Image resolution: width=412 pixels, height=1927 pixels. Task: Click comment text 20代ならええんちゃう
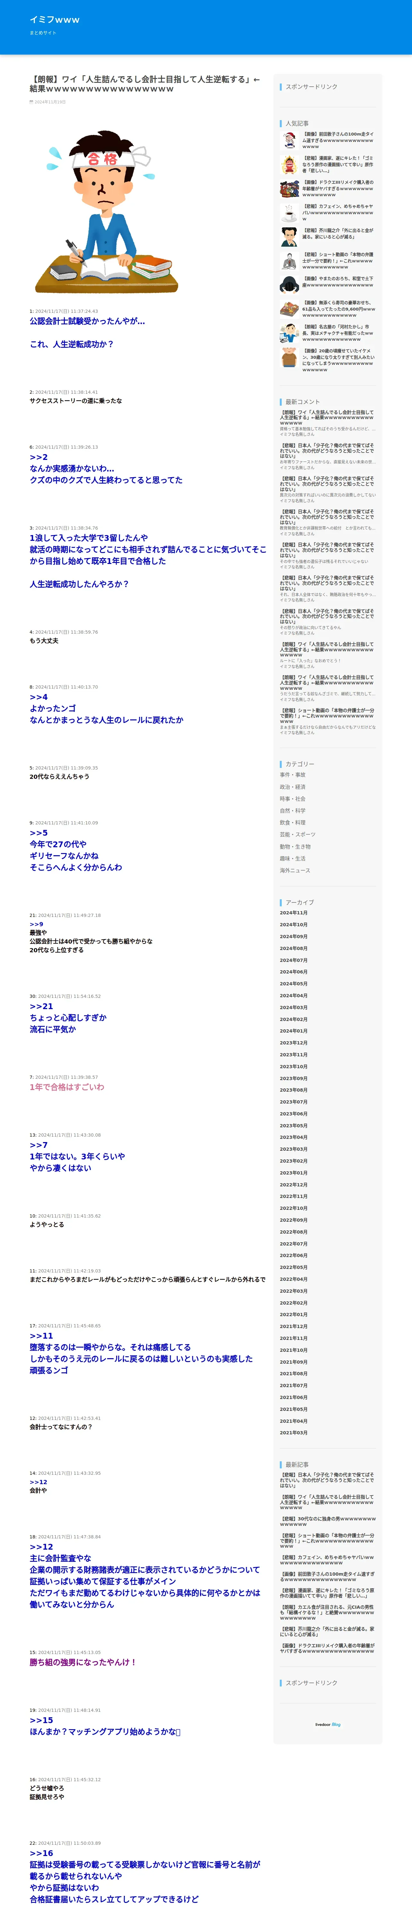click(59, 777)
